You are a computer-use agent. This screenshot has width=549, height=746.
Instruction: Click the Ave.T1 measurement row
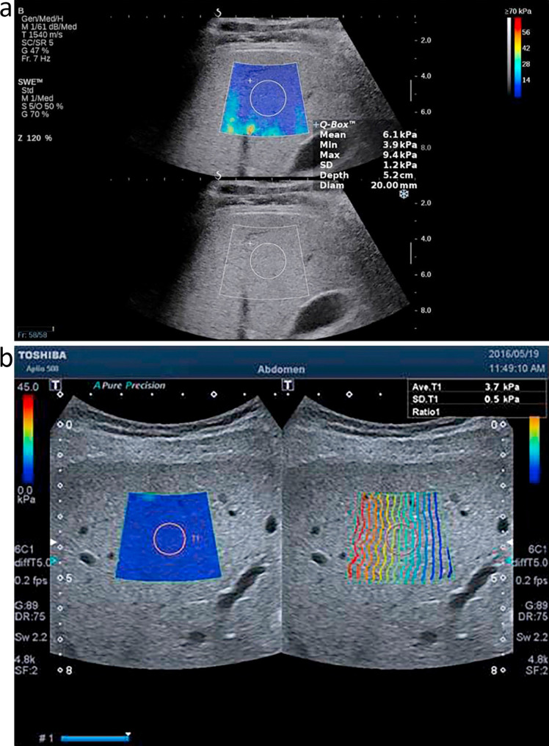(476, 386)
